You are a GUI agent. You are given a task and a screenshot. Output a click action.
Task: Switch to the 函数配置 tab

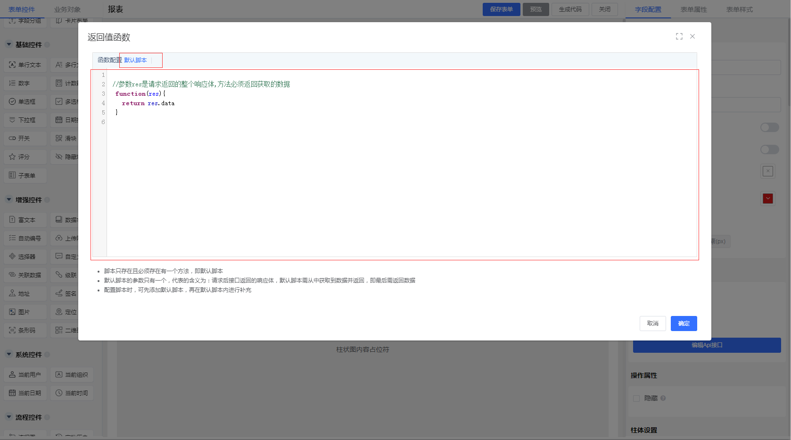(x=109, y=60)
